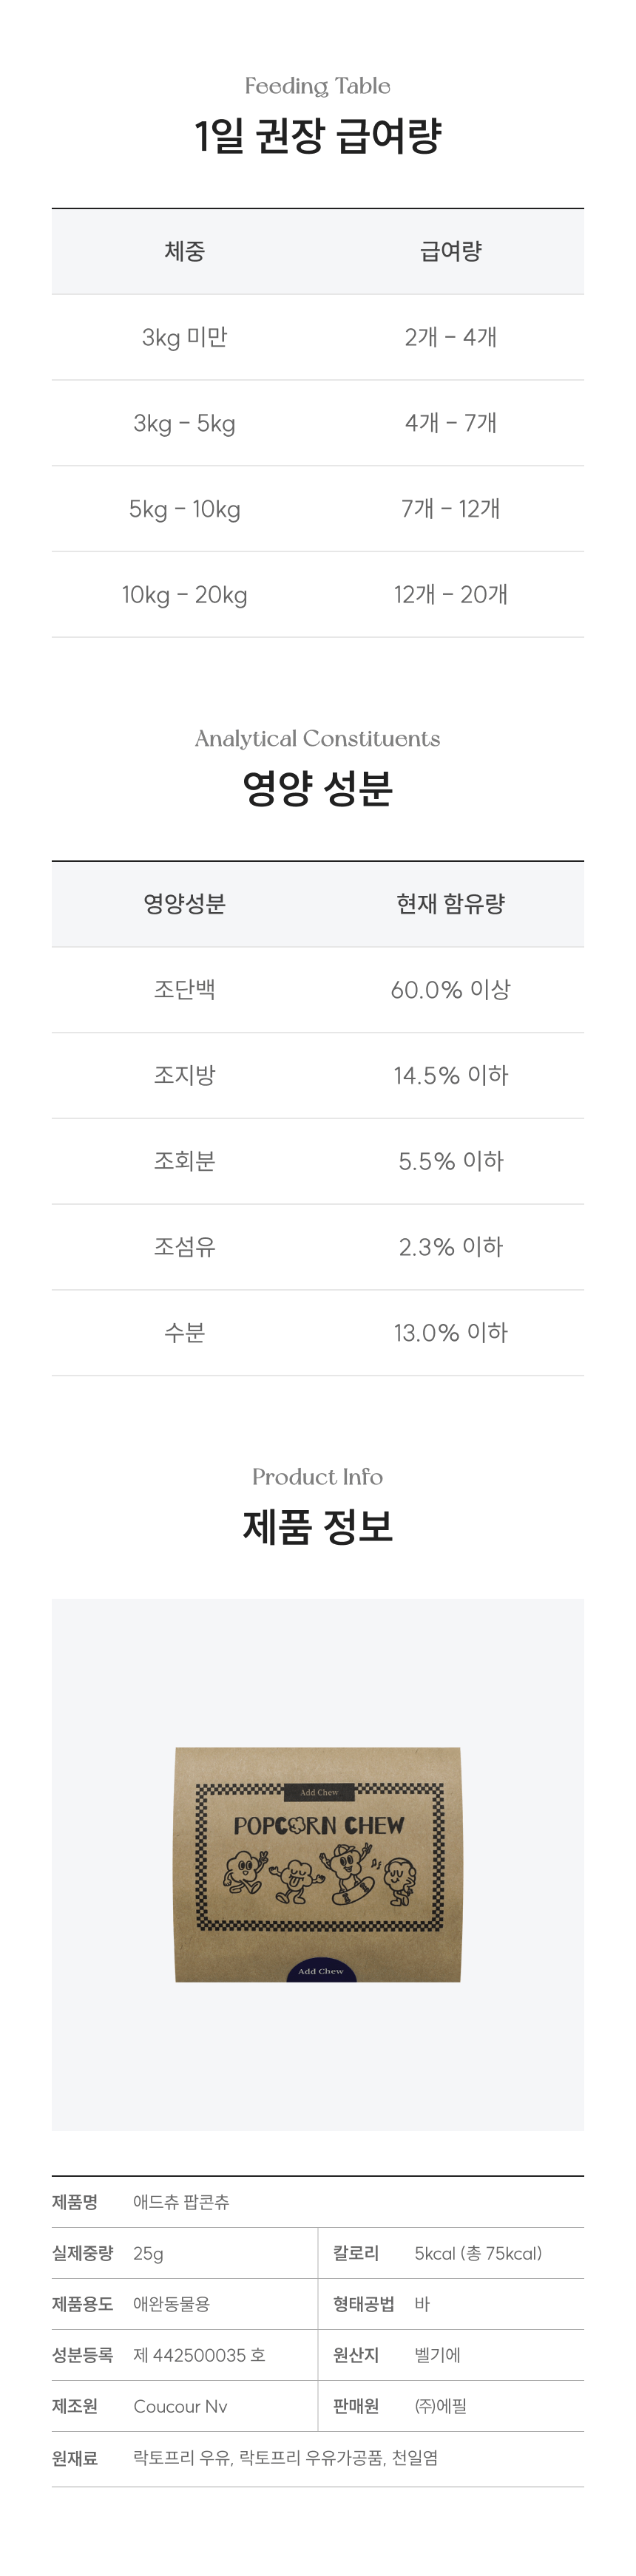The image size is (636, 2576).
Task: Select the '체중' column header
Action: (x=185, y=252)
